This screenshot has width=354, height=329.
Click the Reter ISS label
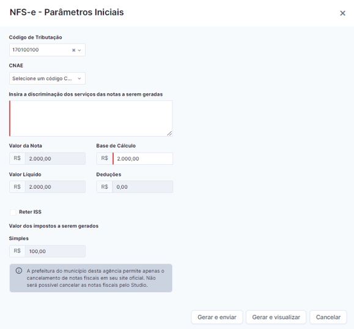point(30,212)
